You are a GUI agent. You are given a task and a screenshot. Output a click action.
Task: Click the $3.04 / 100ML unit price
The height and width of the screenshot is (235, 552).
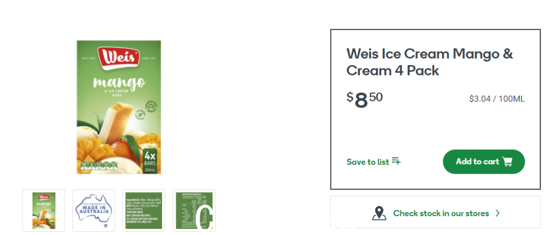pyautogui.click(x=497, y=99)
